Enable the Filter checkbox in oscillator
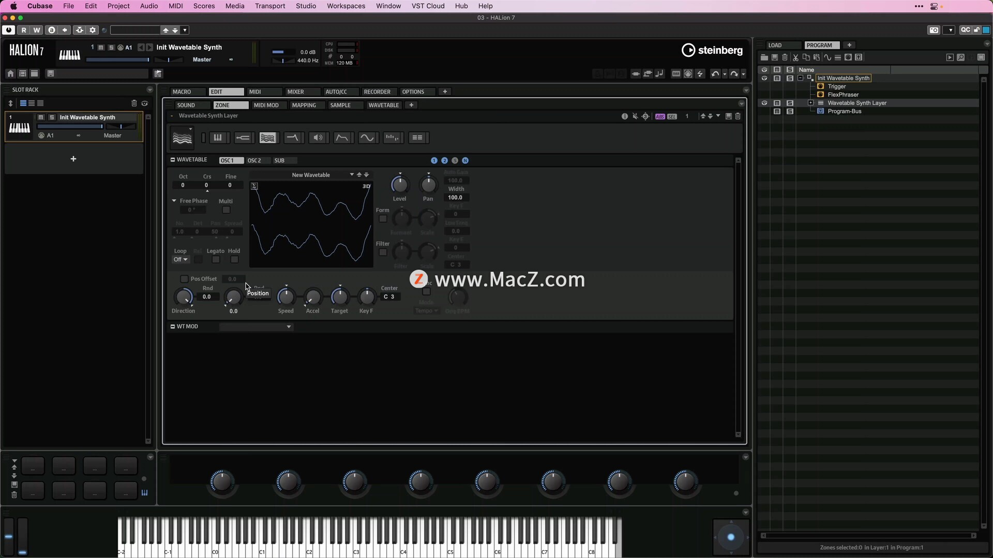This screenshot has height=558, width=993. (x=383, y=253)
